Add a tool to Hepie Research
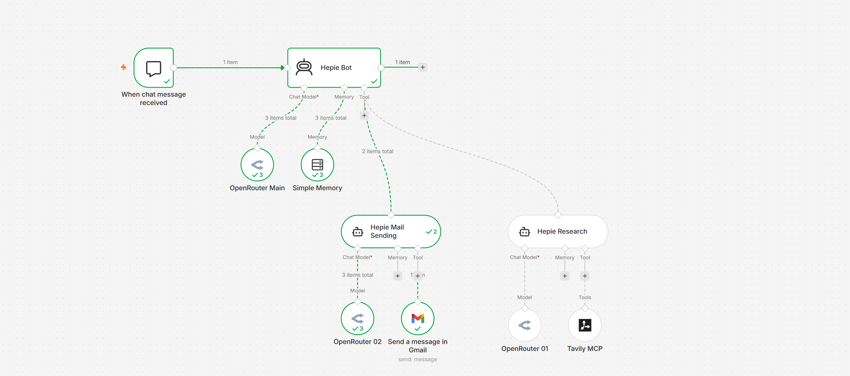Image resolution: width=850 pixels, height=376 pixels. point(585,276)
